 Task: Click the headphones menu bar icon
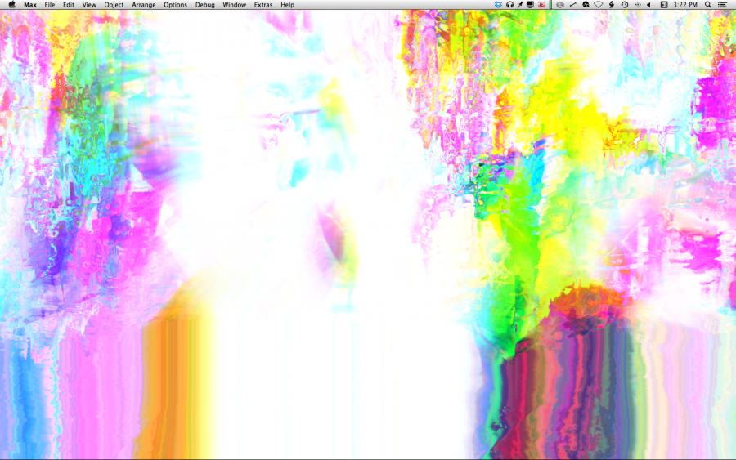pos(509,5)
